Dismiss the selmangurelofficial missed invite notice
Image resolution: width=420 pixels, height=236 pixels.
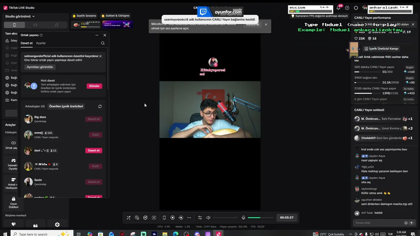click(x=100, y=56)
